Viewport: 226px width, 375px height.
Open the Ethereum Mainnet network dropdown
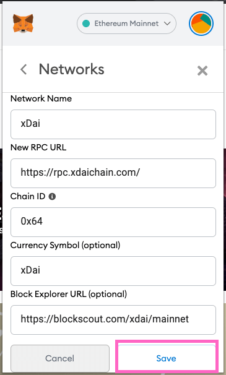126,24
